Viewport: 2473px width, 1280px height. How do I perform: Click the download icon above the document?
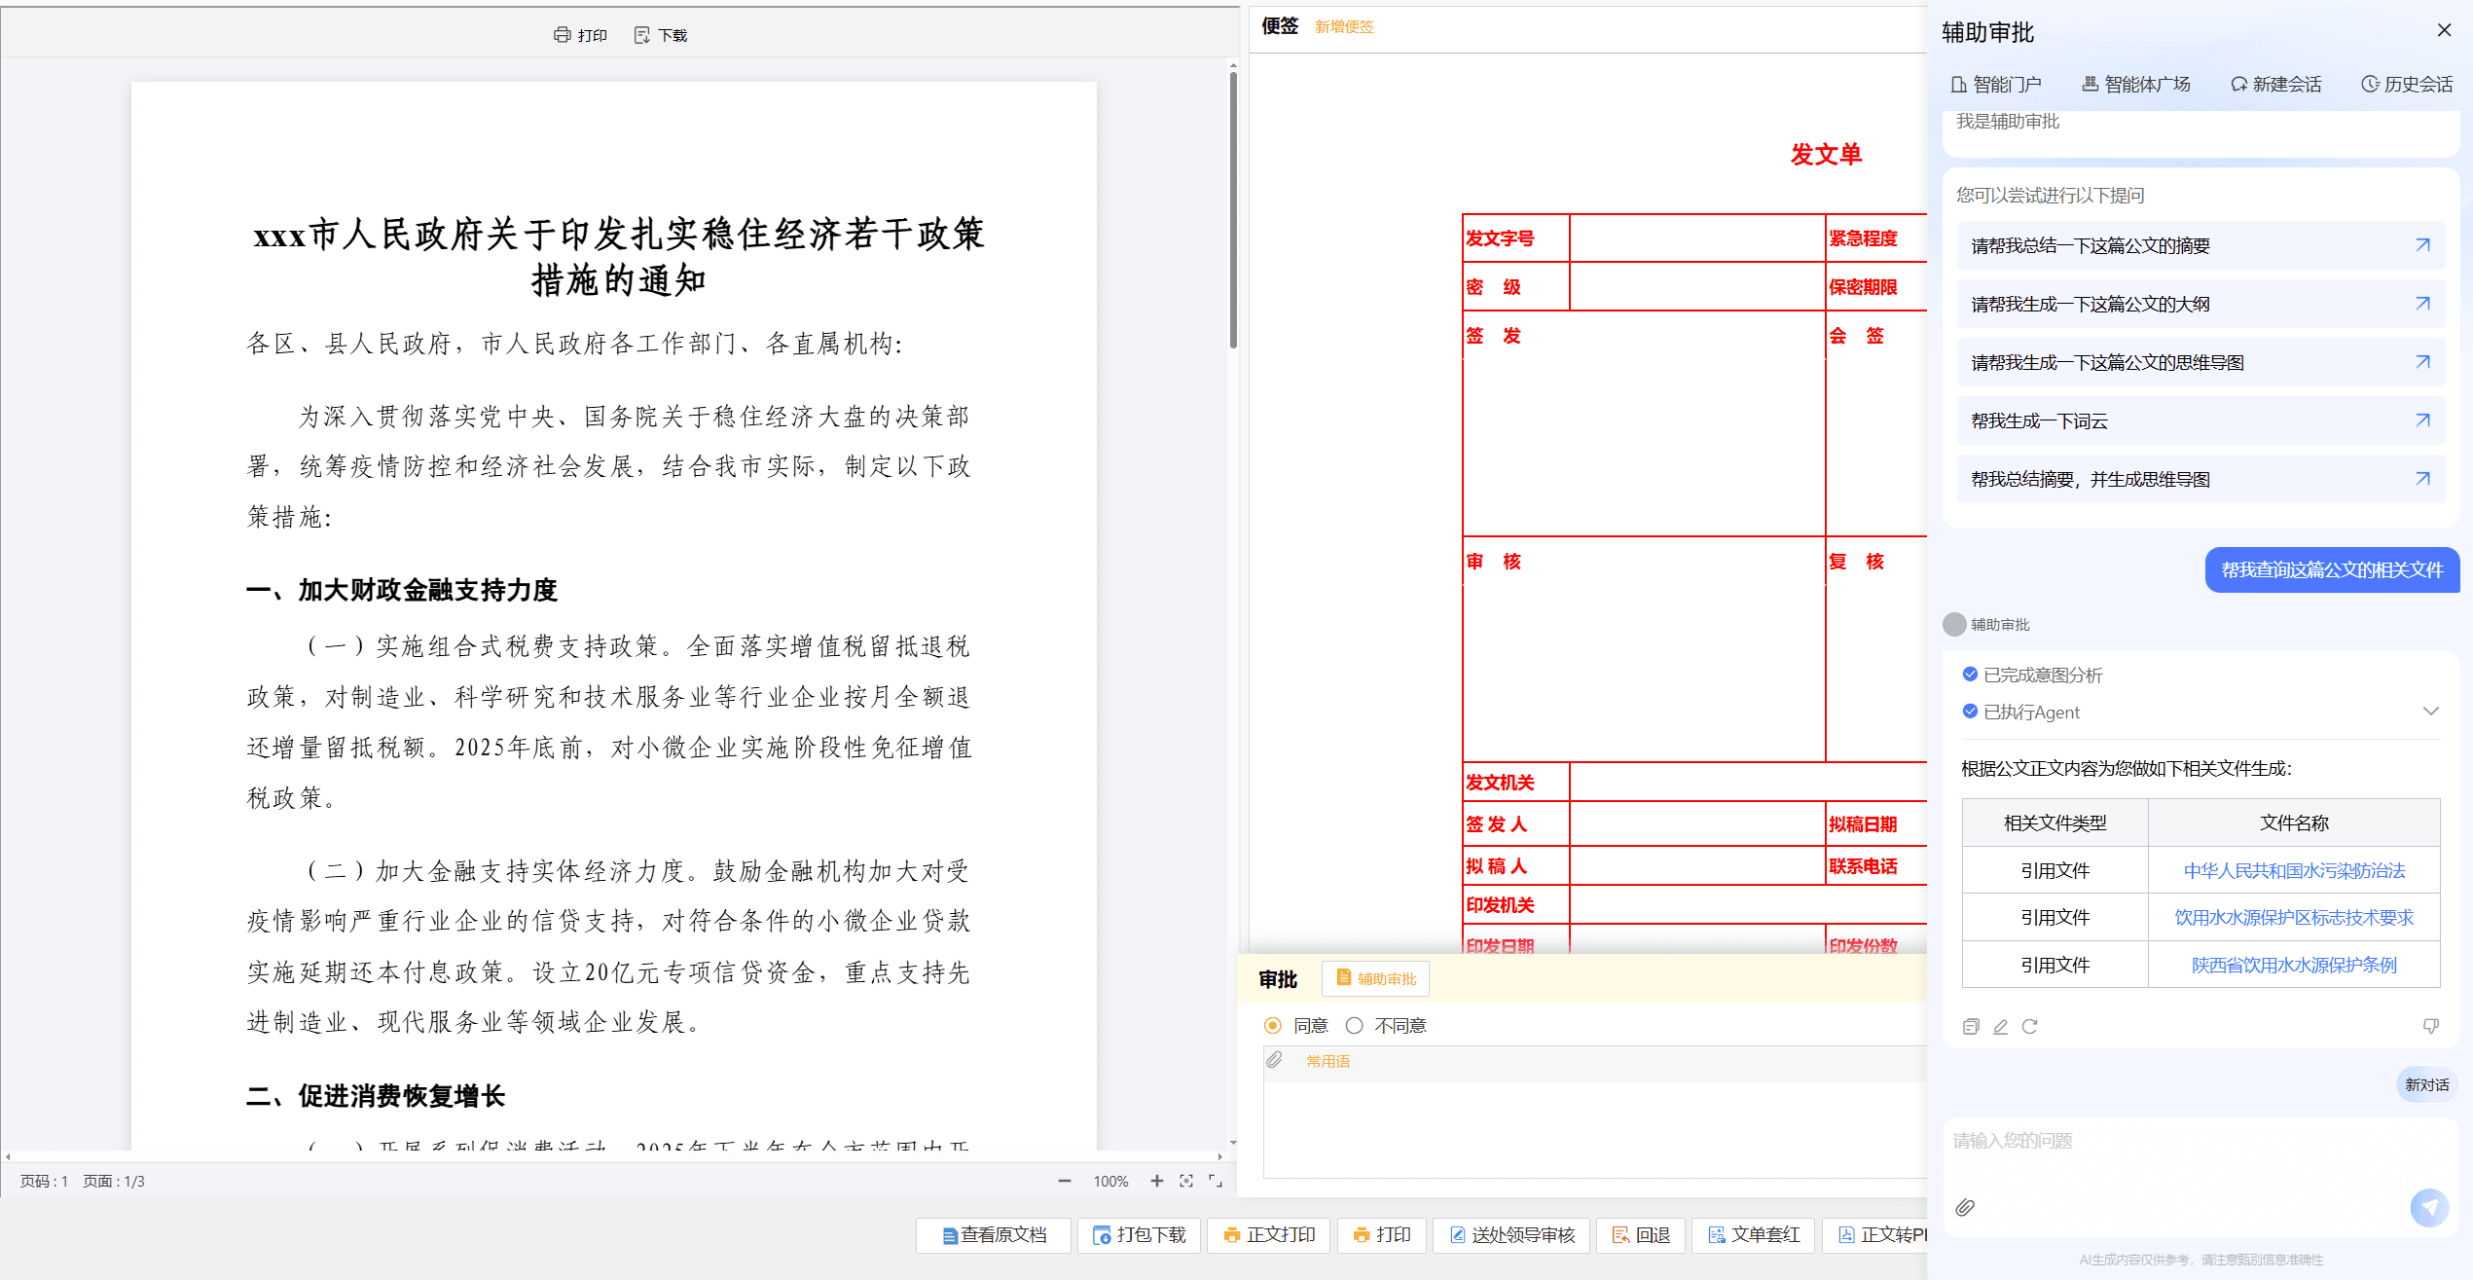pos(642,35)
